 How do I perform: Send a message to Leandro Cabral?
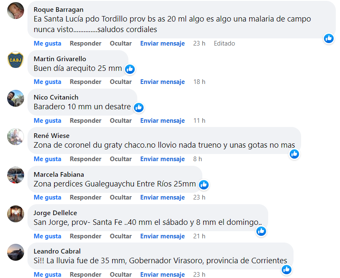tap(162, 275)
